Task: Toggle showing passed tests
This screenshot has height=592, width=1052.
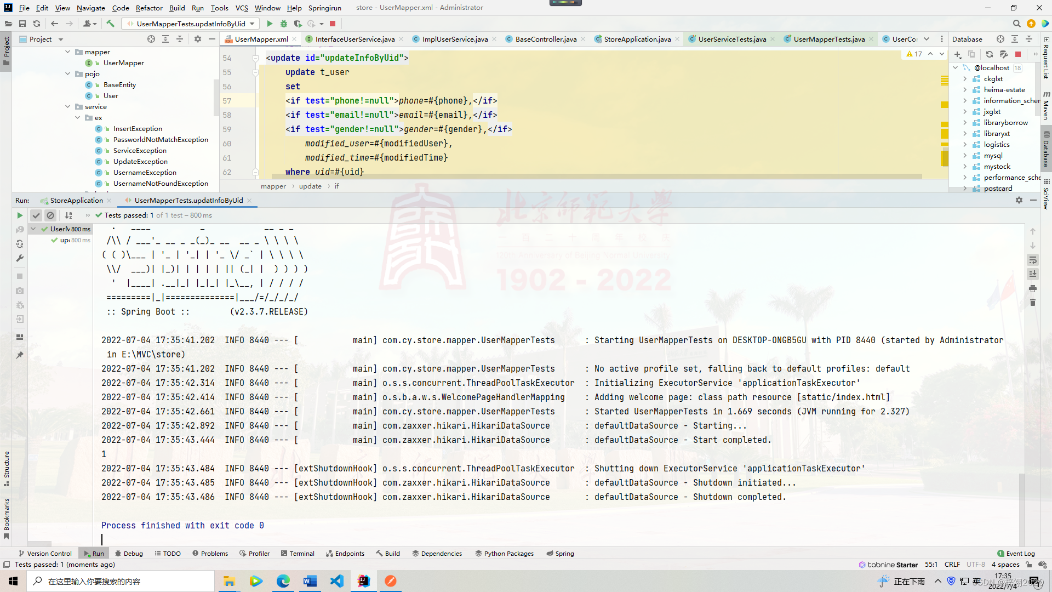Action: pos(36,215)
